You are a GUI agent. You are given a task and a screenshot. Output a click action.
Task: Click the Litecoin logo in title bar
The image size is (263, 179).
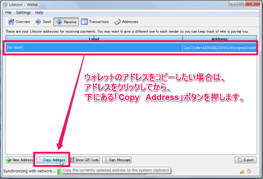point(5,5)
